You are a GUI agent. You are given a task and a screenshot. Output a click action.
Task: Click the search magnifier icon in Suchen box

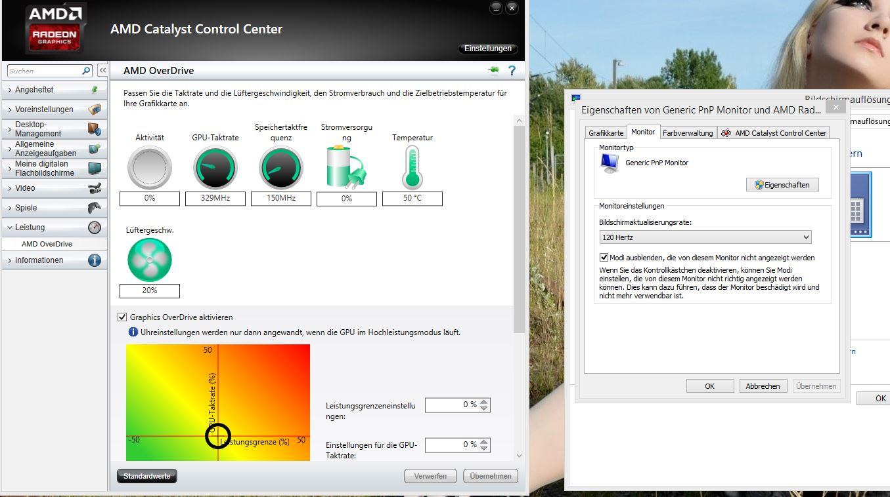(x=86, y=71)
